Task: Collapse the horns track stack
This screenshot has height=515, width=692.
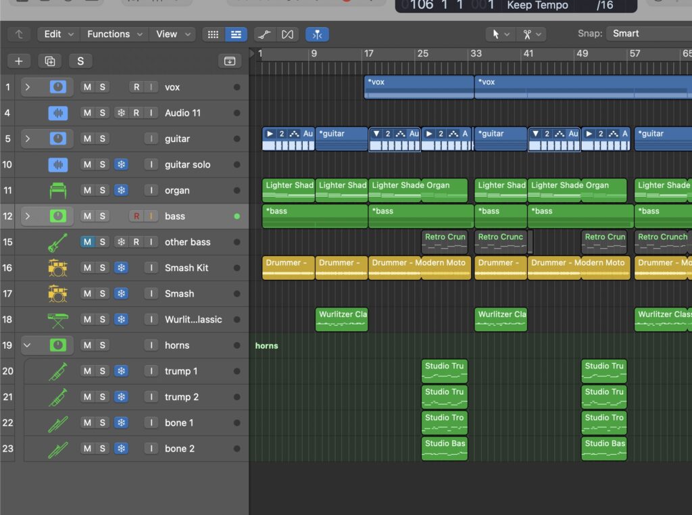Action: 27,345
